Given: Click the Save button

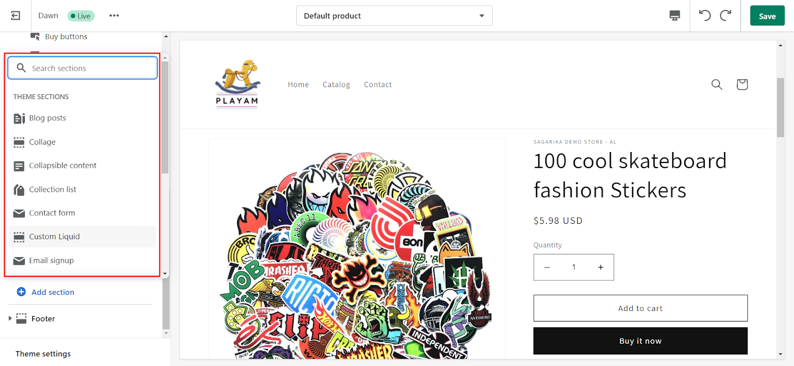Looking at the screenshot, I should [x=767, y=15].
